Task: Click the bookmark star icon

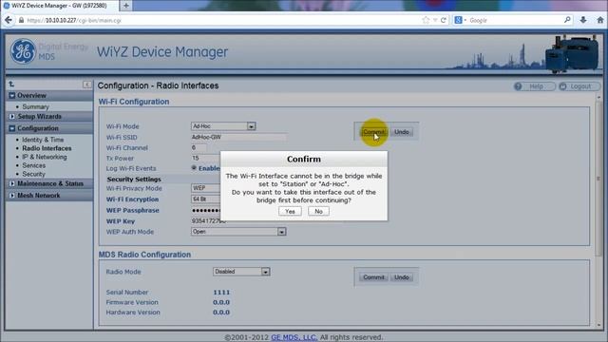Action: 426,20
